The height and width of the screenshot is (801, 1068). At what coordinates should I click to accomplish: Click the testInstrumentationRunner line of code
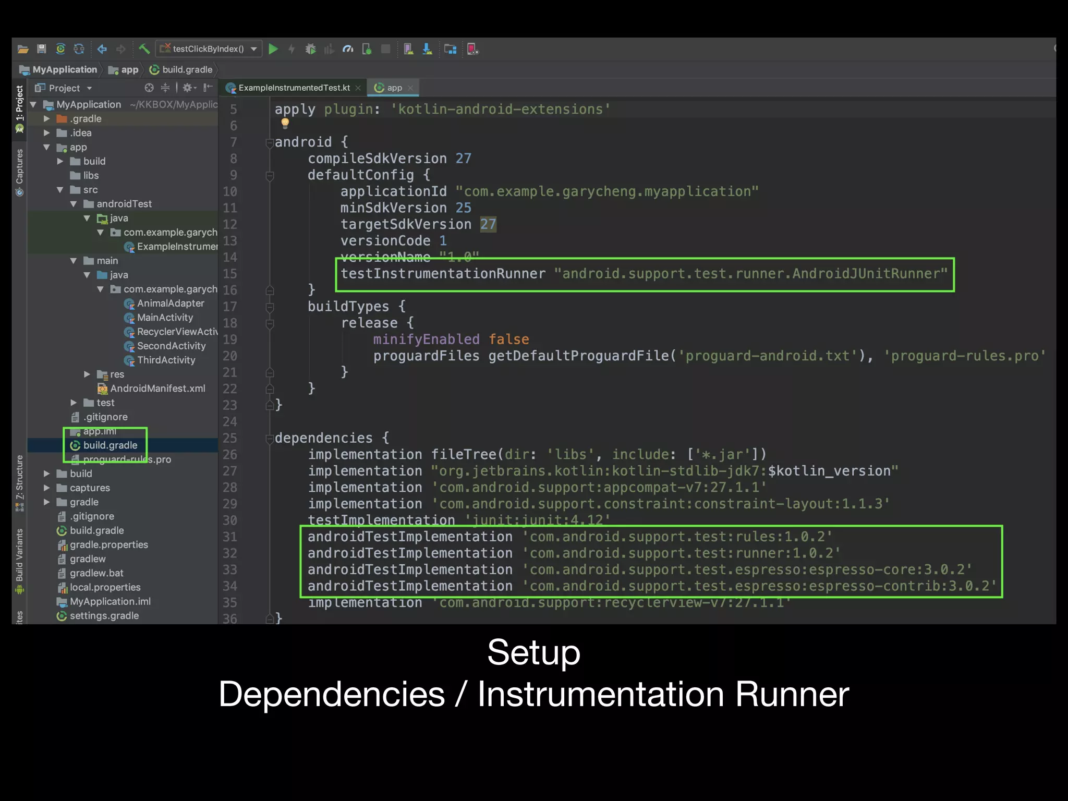[644, 274]
